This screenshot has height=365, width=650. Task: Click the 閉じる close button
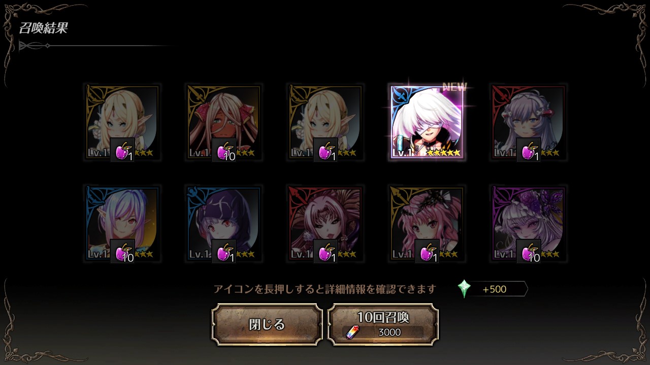pyautogui.click(x=267, y=324)
